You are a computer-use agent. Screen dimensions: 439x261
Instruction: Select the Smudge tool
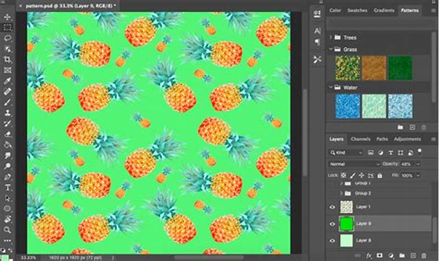pyautogui.click(x=8, y=156)
